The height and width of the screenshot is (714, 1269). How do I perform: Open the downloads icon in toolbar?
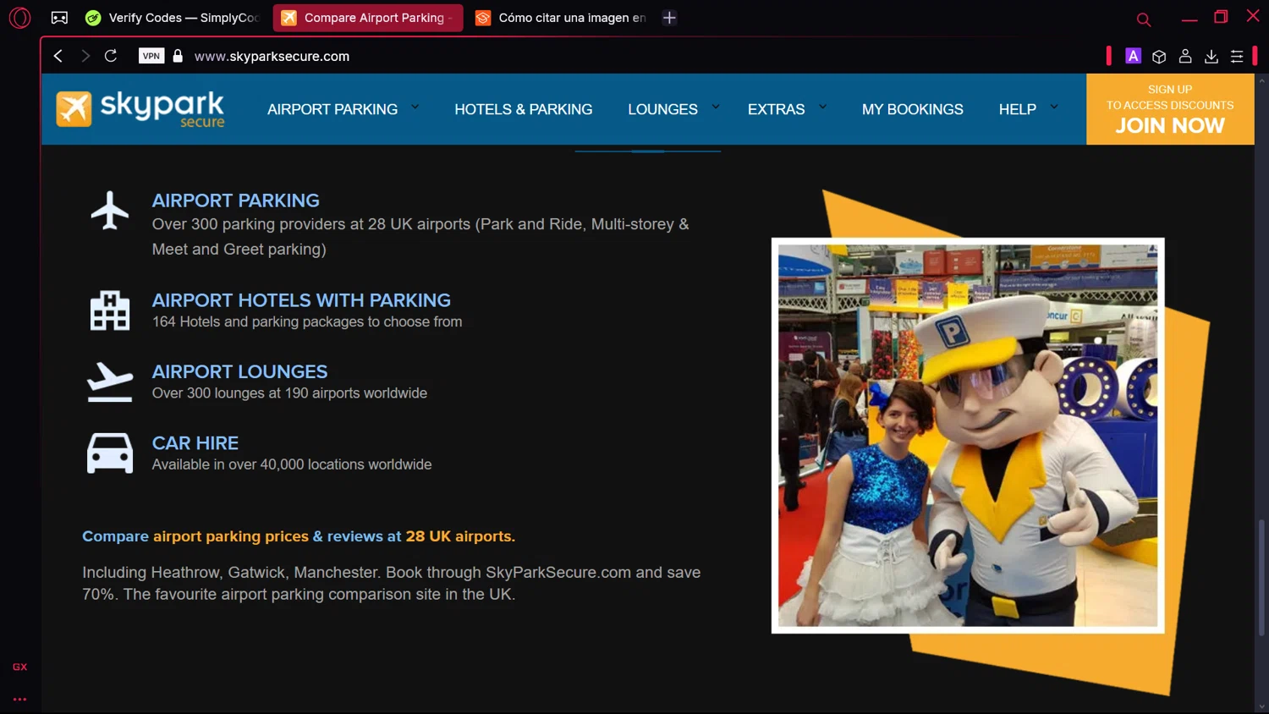pyautogui.click(x=1211, y=56)
